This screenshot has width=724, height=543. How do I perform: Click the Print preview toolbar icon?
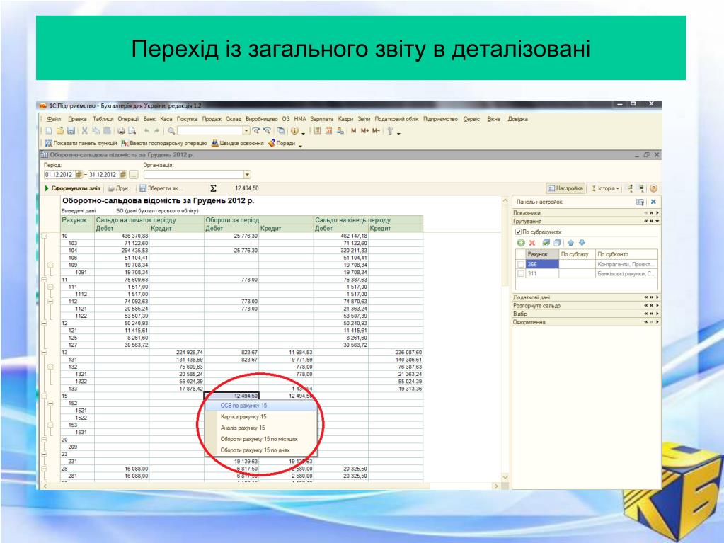tap(132, 131)
